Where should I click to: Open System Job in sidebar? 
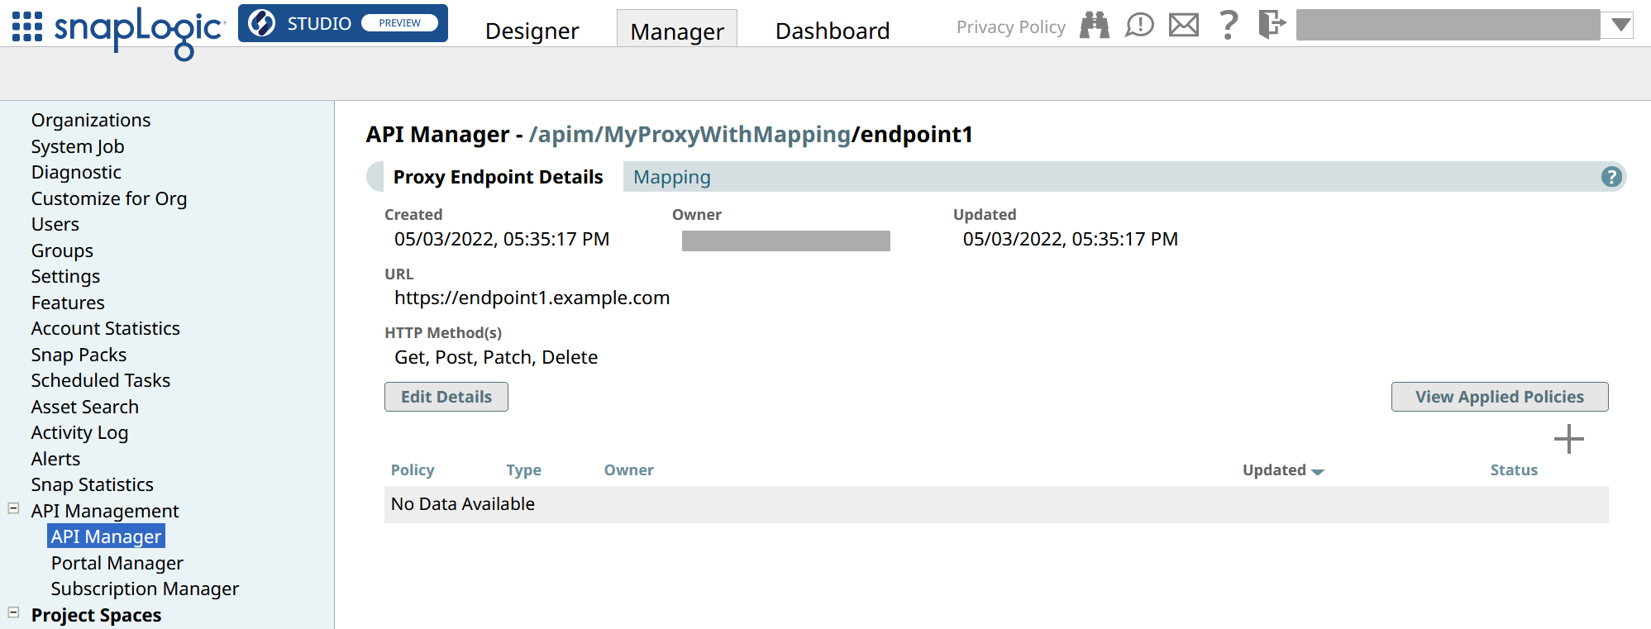tap(78, 146)
